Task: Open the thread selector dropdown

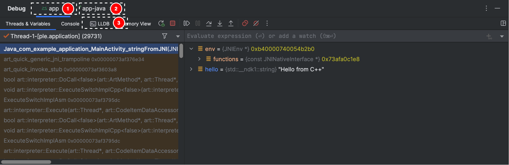Action: [x=178, y=36]
